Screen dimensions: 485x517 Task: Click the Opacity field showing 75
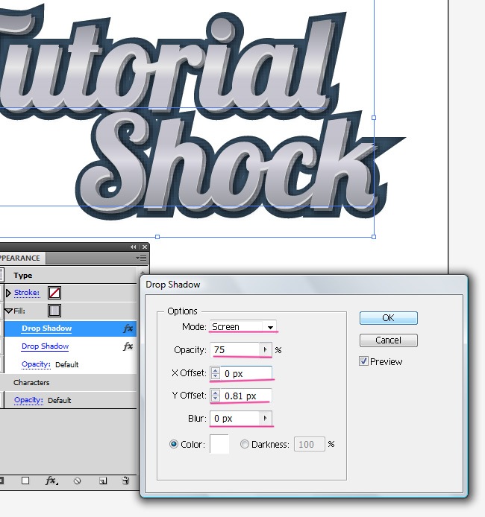pyautogui.click(x=235, y=350)
